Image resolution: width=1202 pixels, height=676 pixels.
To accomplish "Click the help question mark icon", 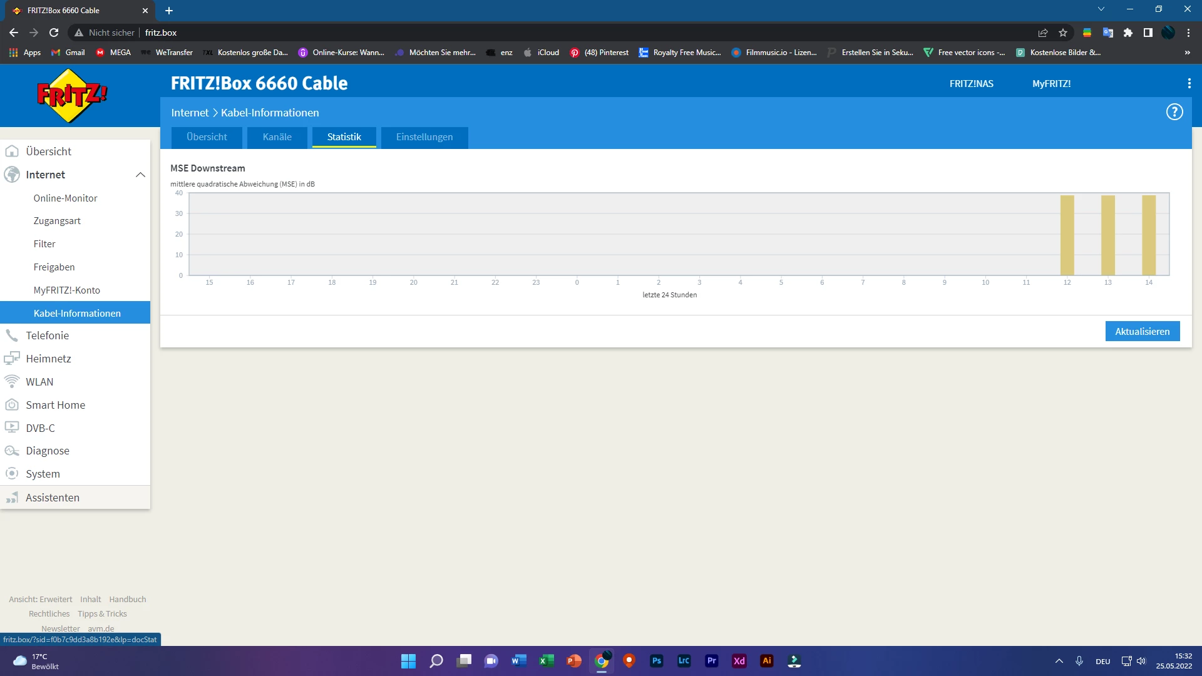I will click(x=1174, y=112).
